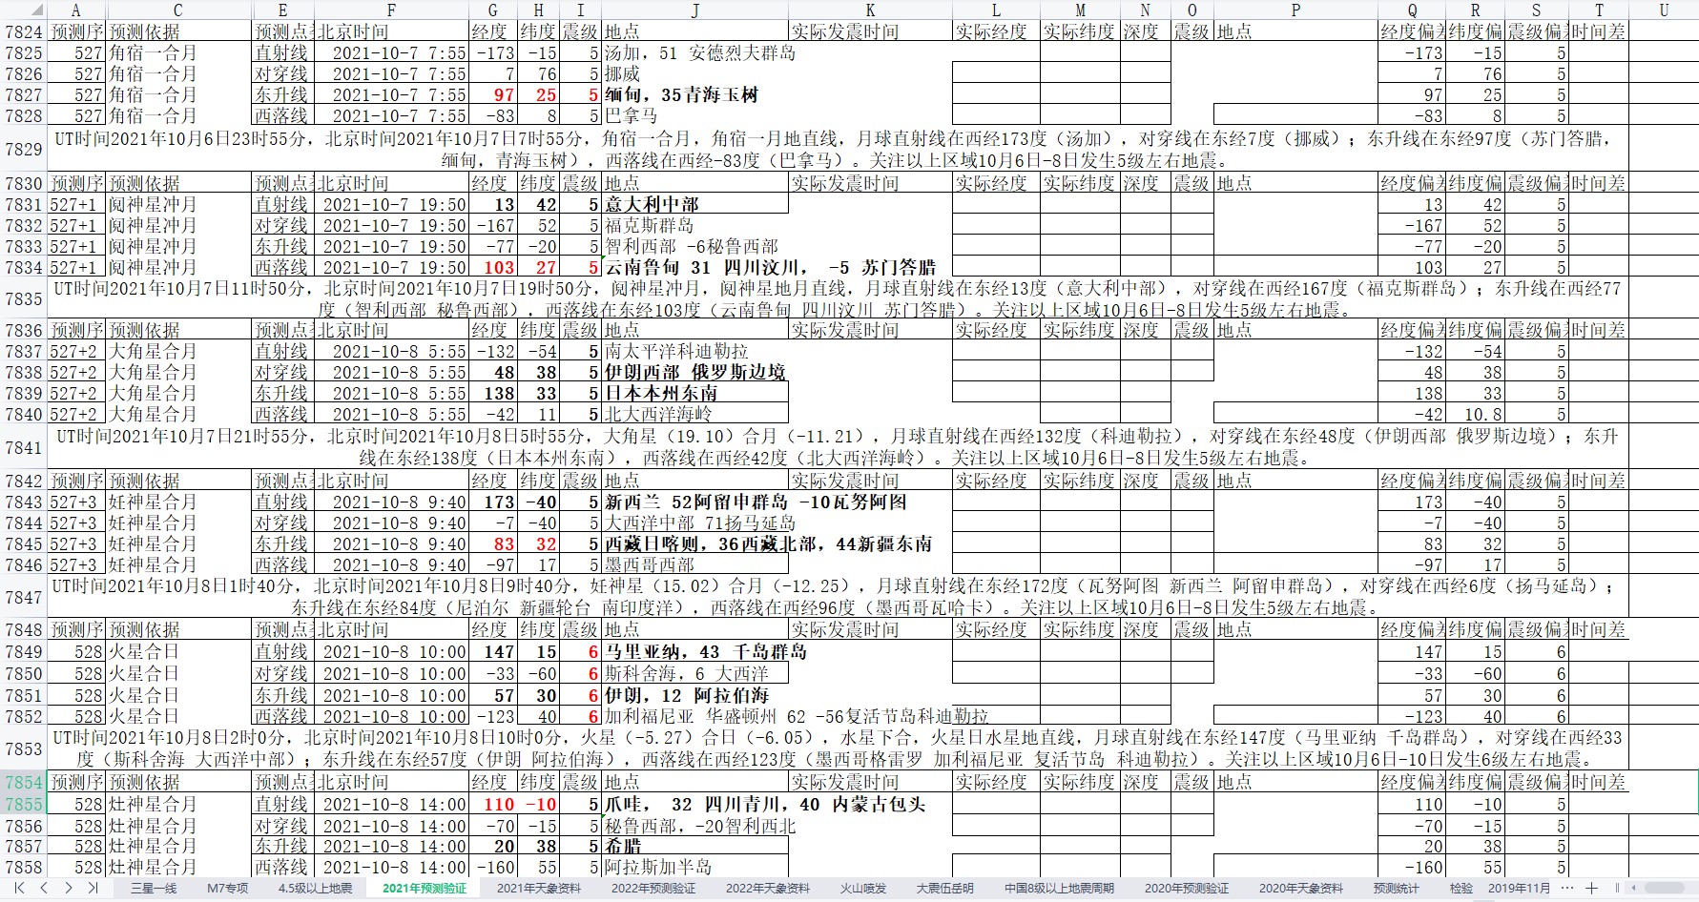Click 实际发震时间 header in row 7848
This screenshot has height=902, width=1699.
point(870,629)
